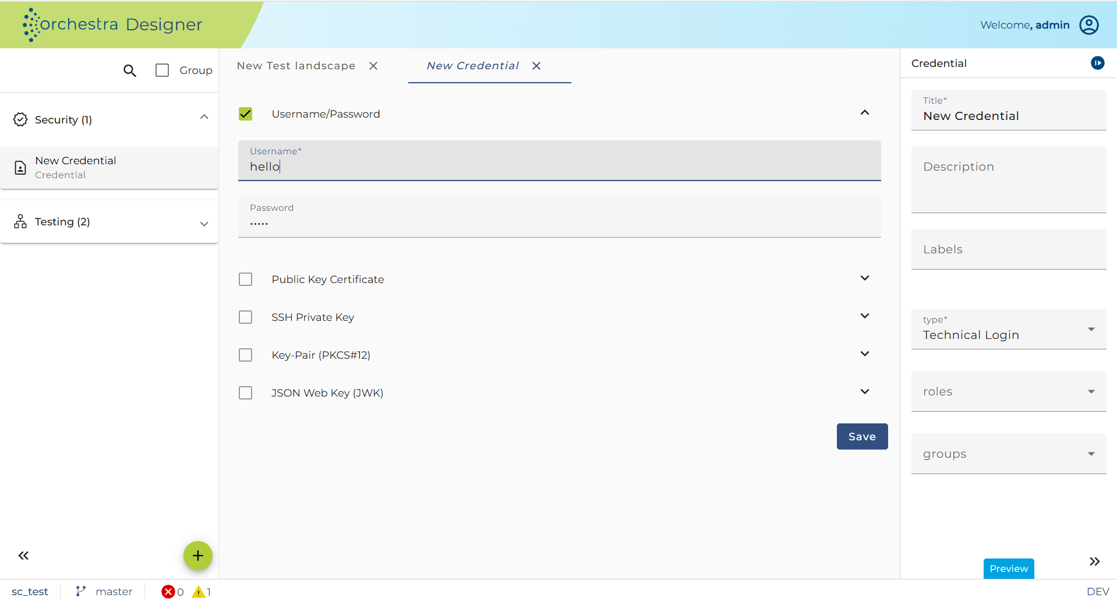Select New Credential item in sidebar
1117x601 pixels.
109,168
